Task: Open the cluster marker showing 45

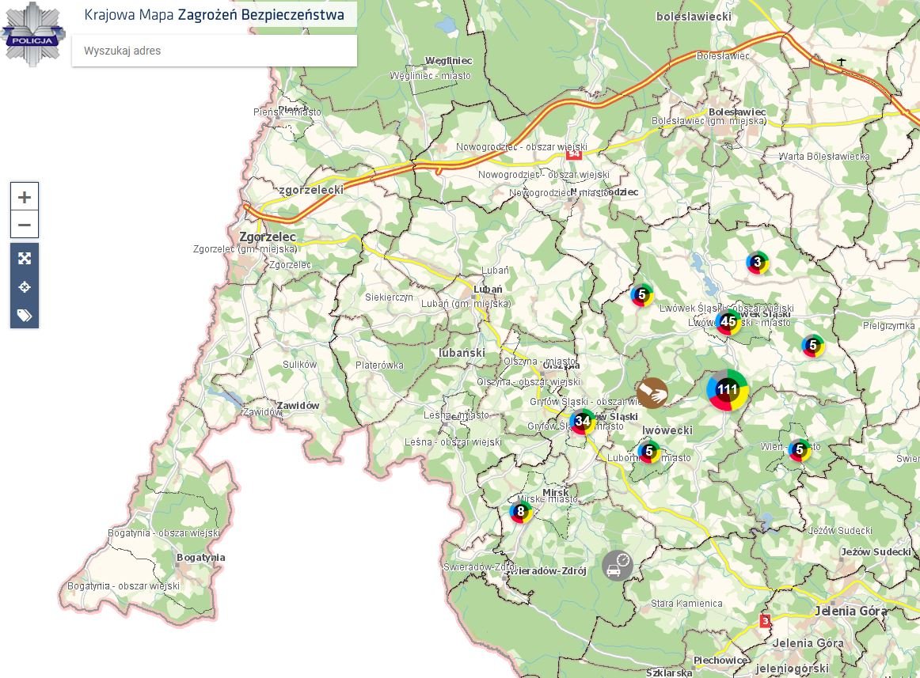Action: pyautogui.click(x=728, y=321)
